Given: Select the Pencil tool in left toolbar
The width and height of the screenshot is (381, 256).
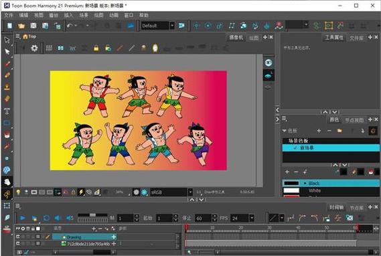Looking at the screenshot, I should tap(7, 75).
